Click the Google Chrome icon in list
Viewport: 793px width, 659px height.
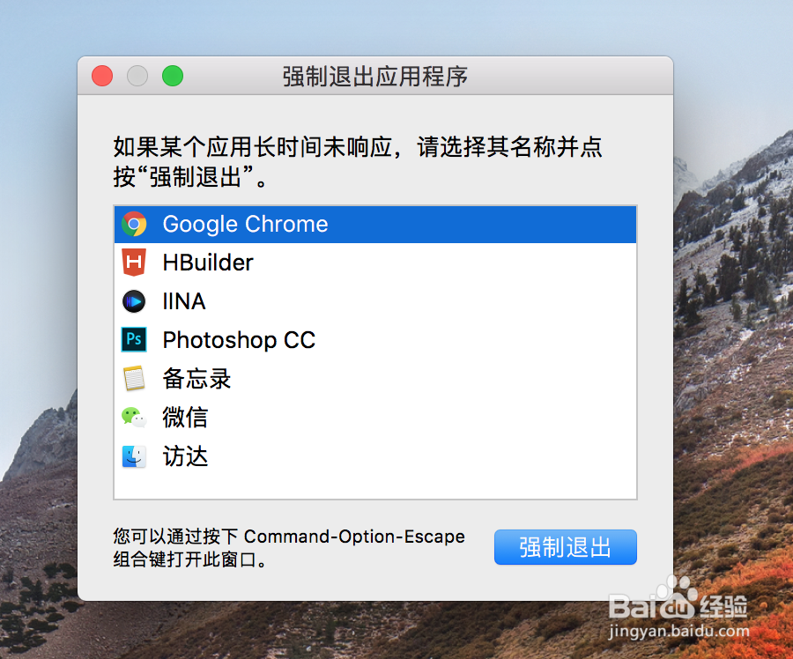pos(134,224)
